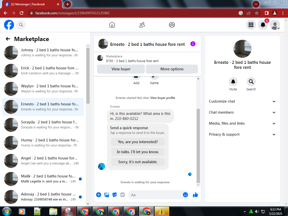The width and height of the screenshot is (288, 216).
Task: Send quick reply 'Sorry, it's not available.'
Action: pyautogui.click(x=138, y=162)
